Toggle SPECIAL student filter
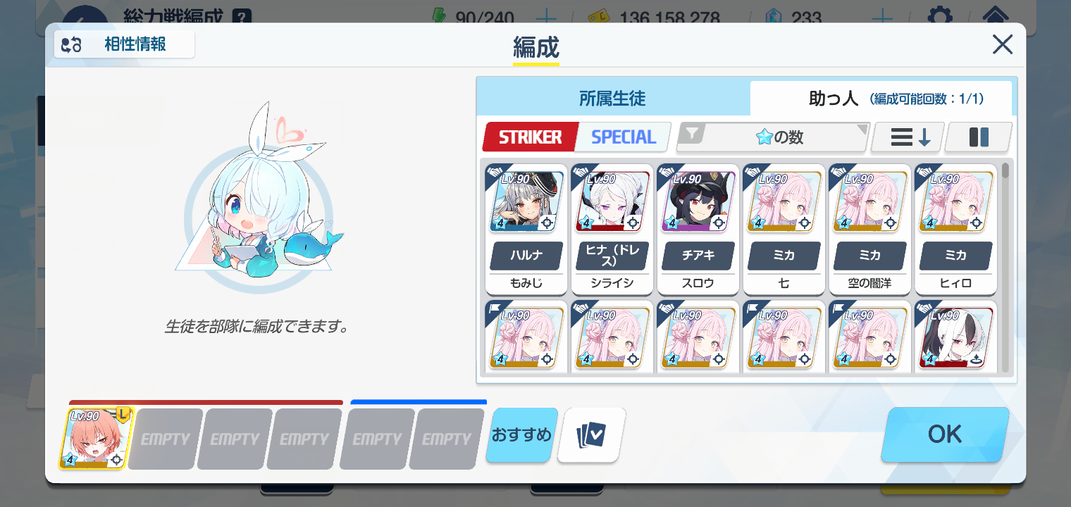Viewport: 1071px width, 507px height. (x=624, y=137)
